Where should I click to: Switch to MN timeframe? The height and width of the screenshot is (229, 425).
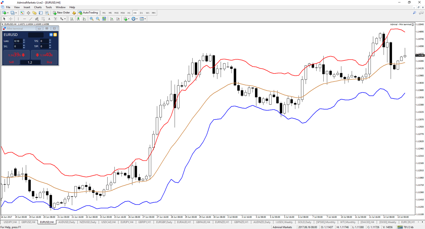coord(154,13)
